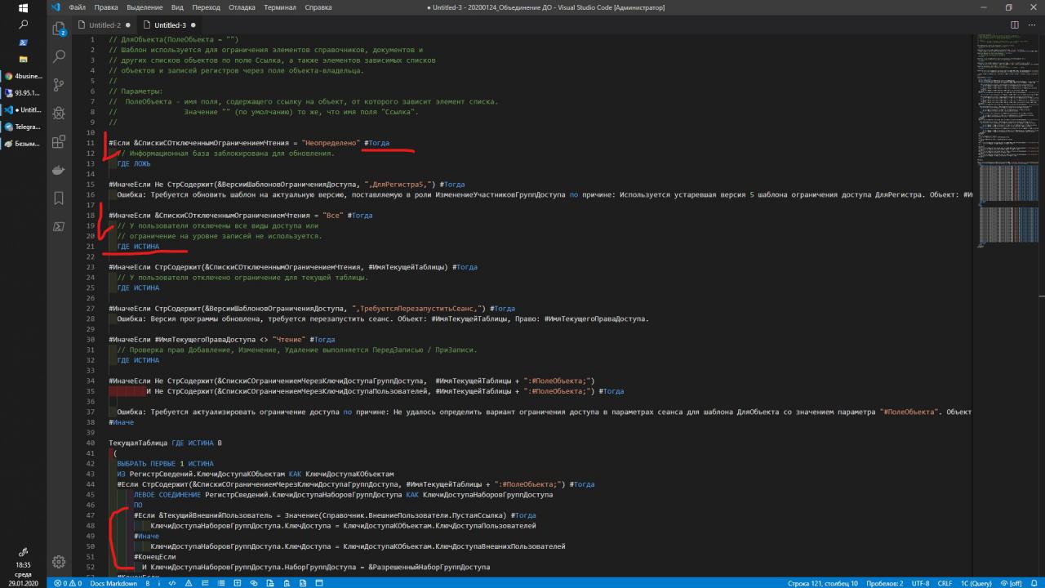Click the VS Code logo in title bar
1045x588 pixels.
click(56, 7)
